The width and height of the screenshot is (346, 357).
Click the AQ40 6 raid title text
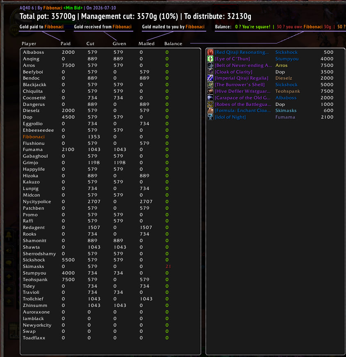click(x=27, y=8)
